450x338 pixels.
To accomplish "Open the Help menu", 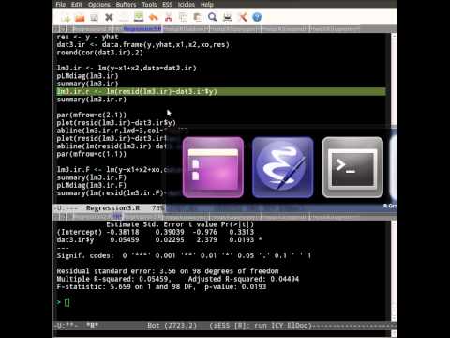I will [x=207, y=5].
